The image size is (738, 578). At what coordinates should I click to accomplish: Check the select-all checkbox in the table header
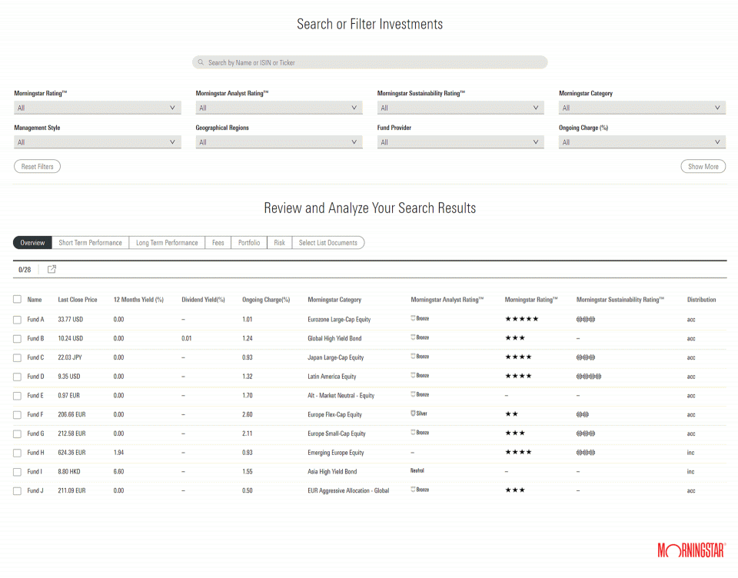[17, 300]
